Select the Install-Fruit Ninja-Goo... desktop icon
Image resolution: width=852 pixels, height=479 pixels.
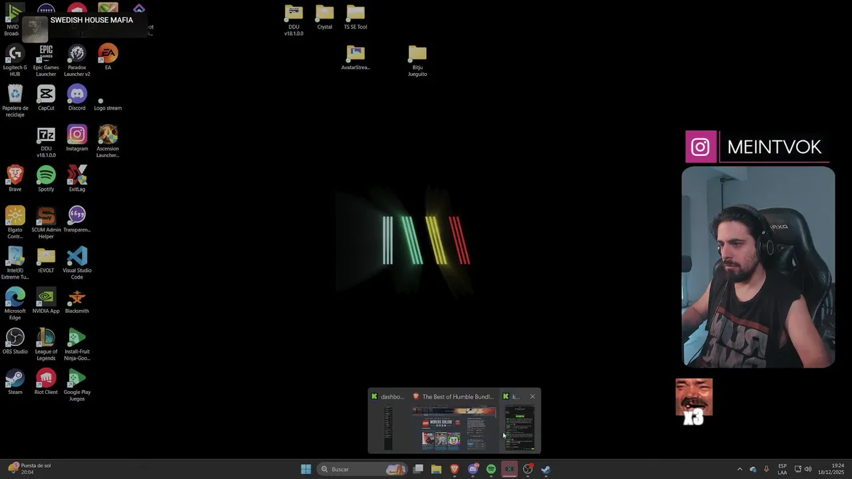(x=77, y=344)
